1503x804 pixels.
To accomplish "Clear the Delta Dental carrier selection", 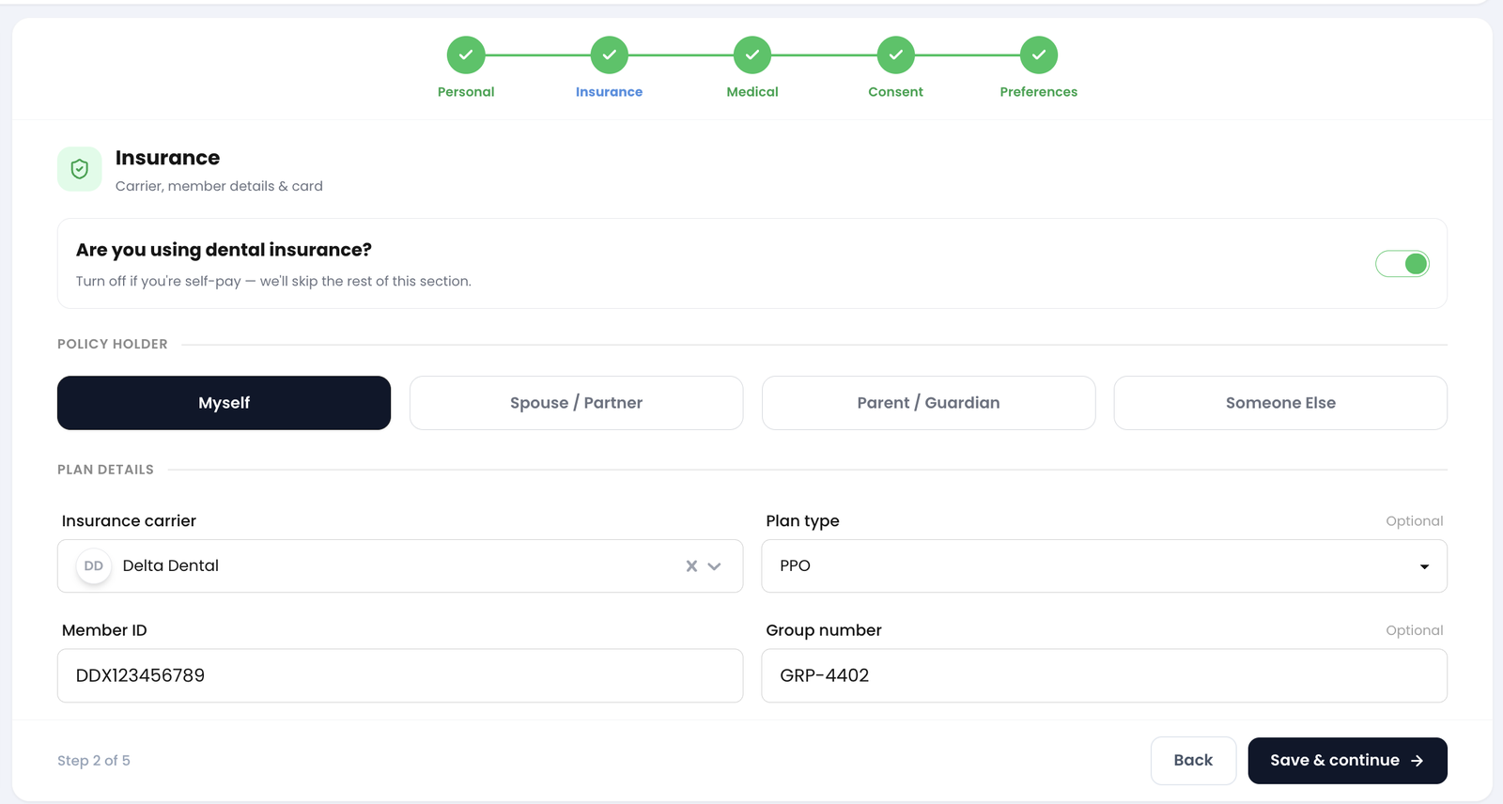I will [691, 566].
